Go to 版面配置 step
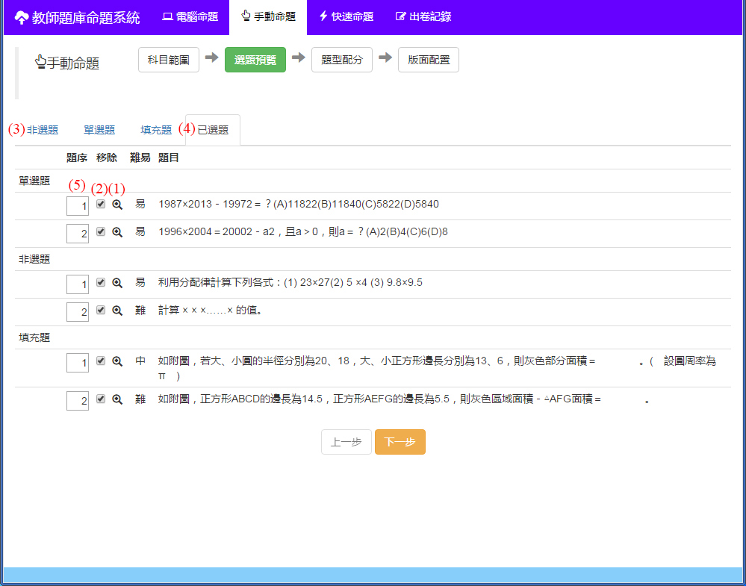The width and height of the screenshot is (746, 586). pyautogui.click(x=428, y=60)
